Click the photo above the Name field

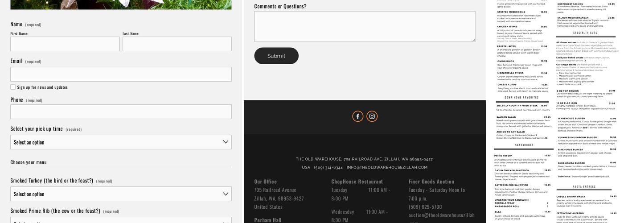pyautogui.click(x=121, y=4)
